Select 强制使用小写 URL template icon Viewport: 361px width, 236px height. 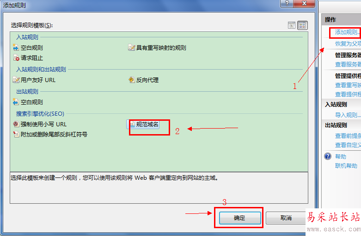pyautogui.click(x=16, y=124)
